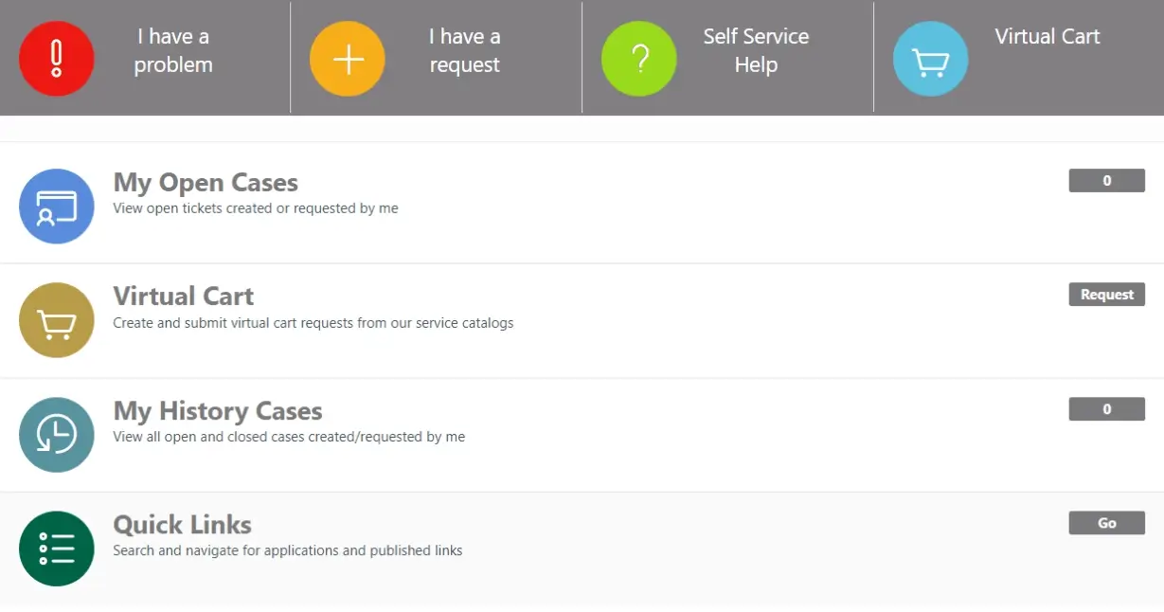Open the Self Service Help label
Screen dimensions: 1164x612
[x=756, y=51]
